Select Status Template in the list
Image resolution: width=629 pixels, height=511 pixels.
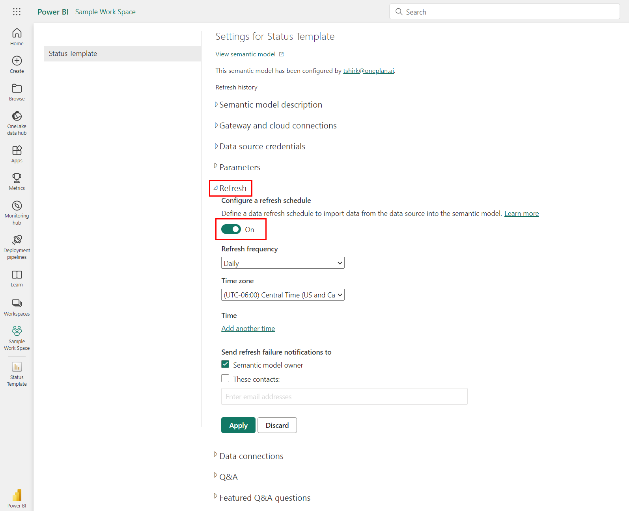point(122,54)
